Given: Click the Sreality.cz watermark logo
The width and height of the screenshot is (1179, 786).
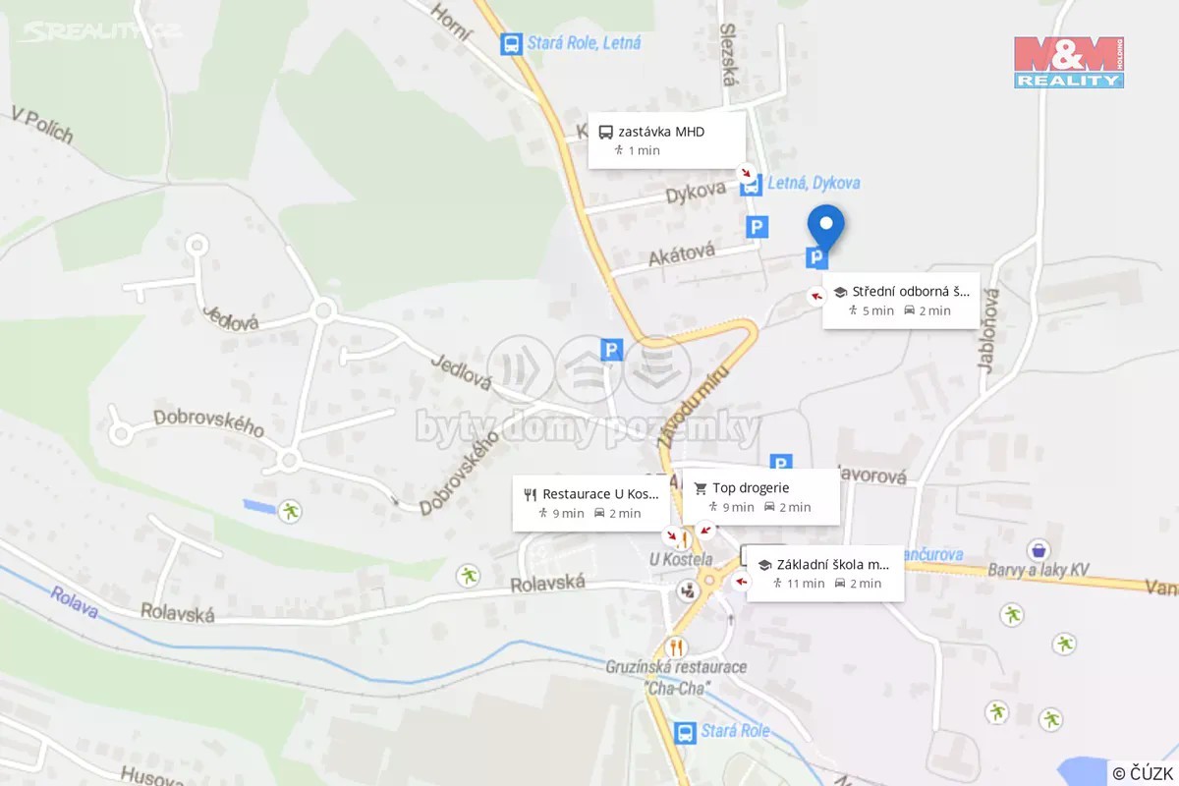Looking at the screenshot, I should pos(98,31).
